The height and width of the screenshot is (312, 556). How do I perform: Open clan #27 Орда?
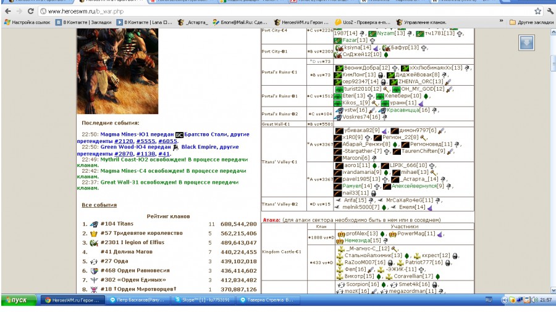pos(114,261)
